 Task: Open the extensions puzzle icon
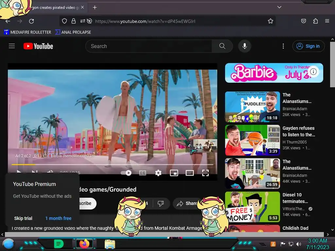tap(315, 21)
